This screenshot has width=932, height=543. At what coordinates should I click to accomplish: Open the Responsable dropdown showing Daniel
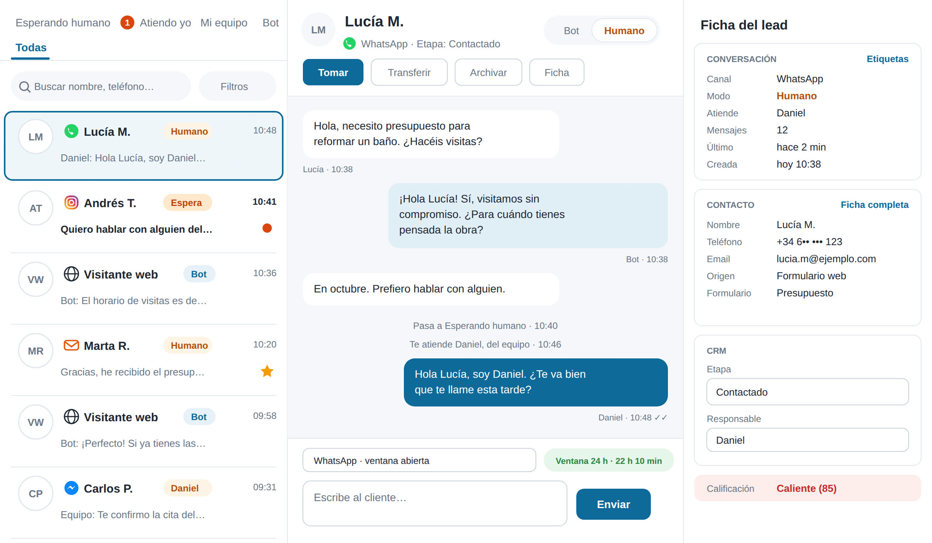(x=808, y=440)
